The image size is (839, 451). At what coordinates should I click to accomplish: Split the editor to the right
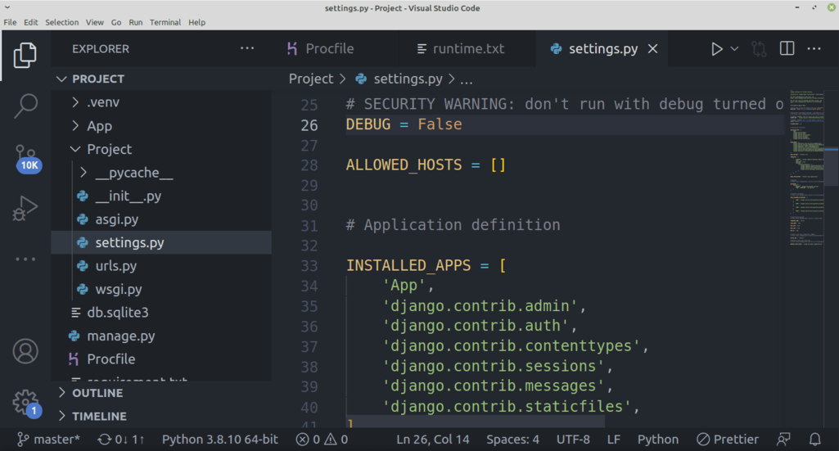tap(787, 48)
